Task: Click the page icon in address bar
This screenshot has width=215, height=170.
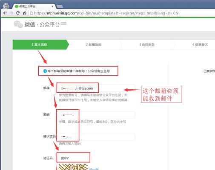Action: (32, 13)
